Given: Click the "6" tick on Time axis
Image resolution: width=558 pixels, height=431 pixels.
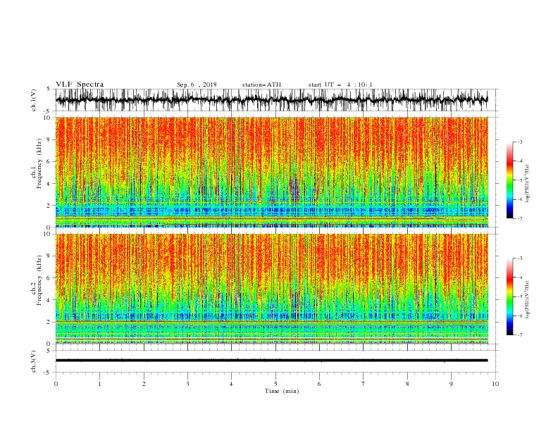Looking at the screenshot, I should tap(319, 384).
